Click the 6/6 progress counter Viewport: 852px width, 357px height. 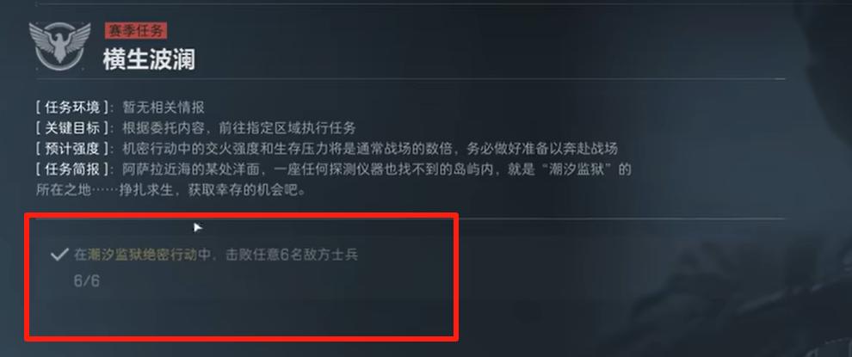pyautogui.click(x=86, y=281)
